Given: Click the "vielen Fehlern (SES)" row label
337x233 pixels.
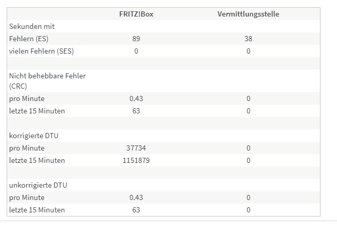Looking at the screenshot, I should (x=41, y=51).
